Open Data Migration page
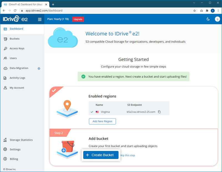This screenshot has height=172, width=222. point(19,68)
